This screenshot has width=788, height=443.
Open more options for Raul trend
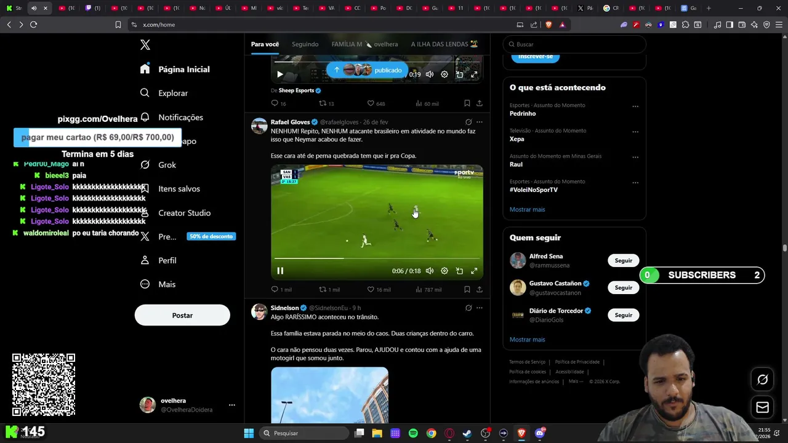[635, 158]
